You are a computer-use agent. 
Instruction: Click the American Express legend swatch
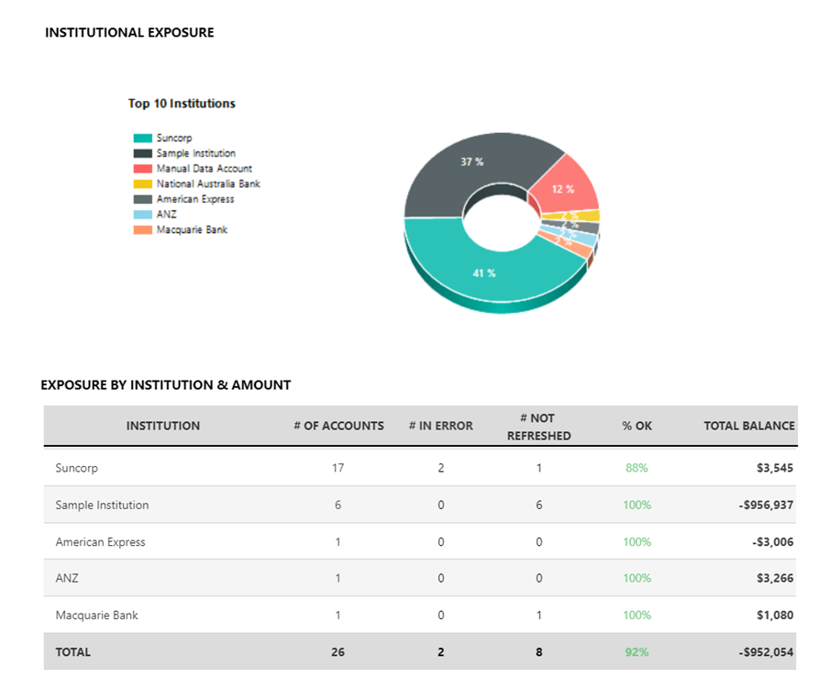pyautogui.click(x=142, y=199)
